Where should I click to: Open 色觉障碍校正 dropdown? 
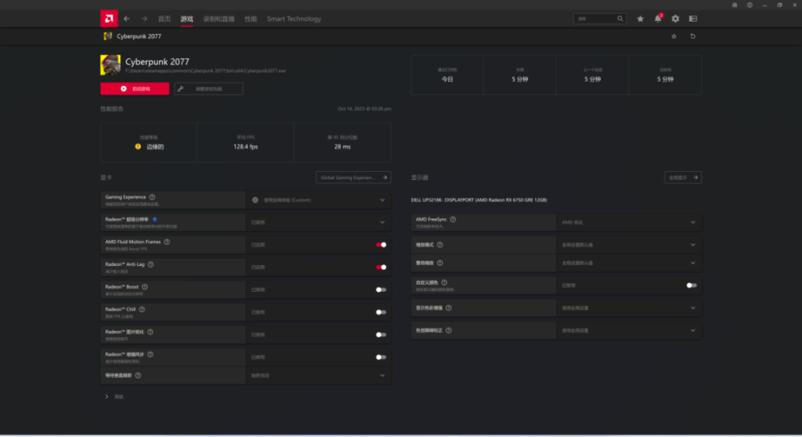point(629,330)
